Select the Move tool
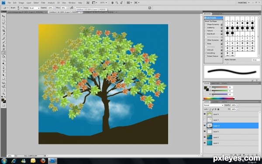Viewport: 262px width, 164px height. tap(3, 16)
